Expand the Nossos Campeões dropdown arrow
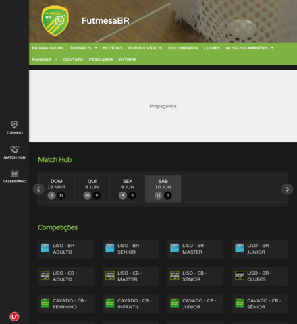 coord(272,48)
